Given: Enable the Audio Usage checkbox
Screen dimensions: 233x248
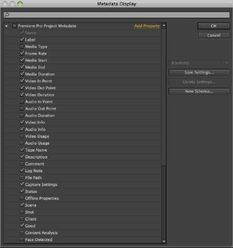Looking at the screenshot, I should tap(22, 143).
